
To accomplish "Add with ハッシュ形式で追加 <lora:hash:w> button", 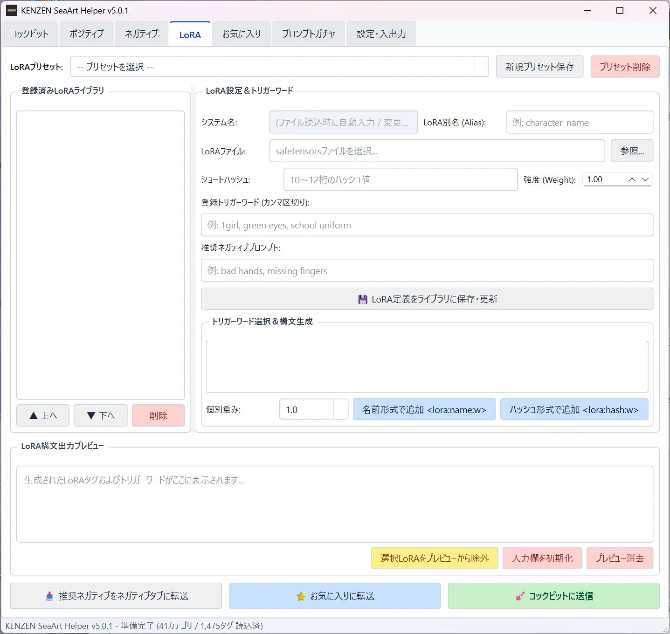I will 574,409.
